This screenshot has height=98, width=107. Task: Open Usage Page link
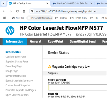click(x=12, y=71)
